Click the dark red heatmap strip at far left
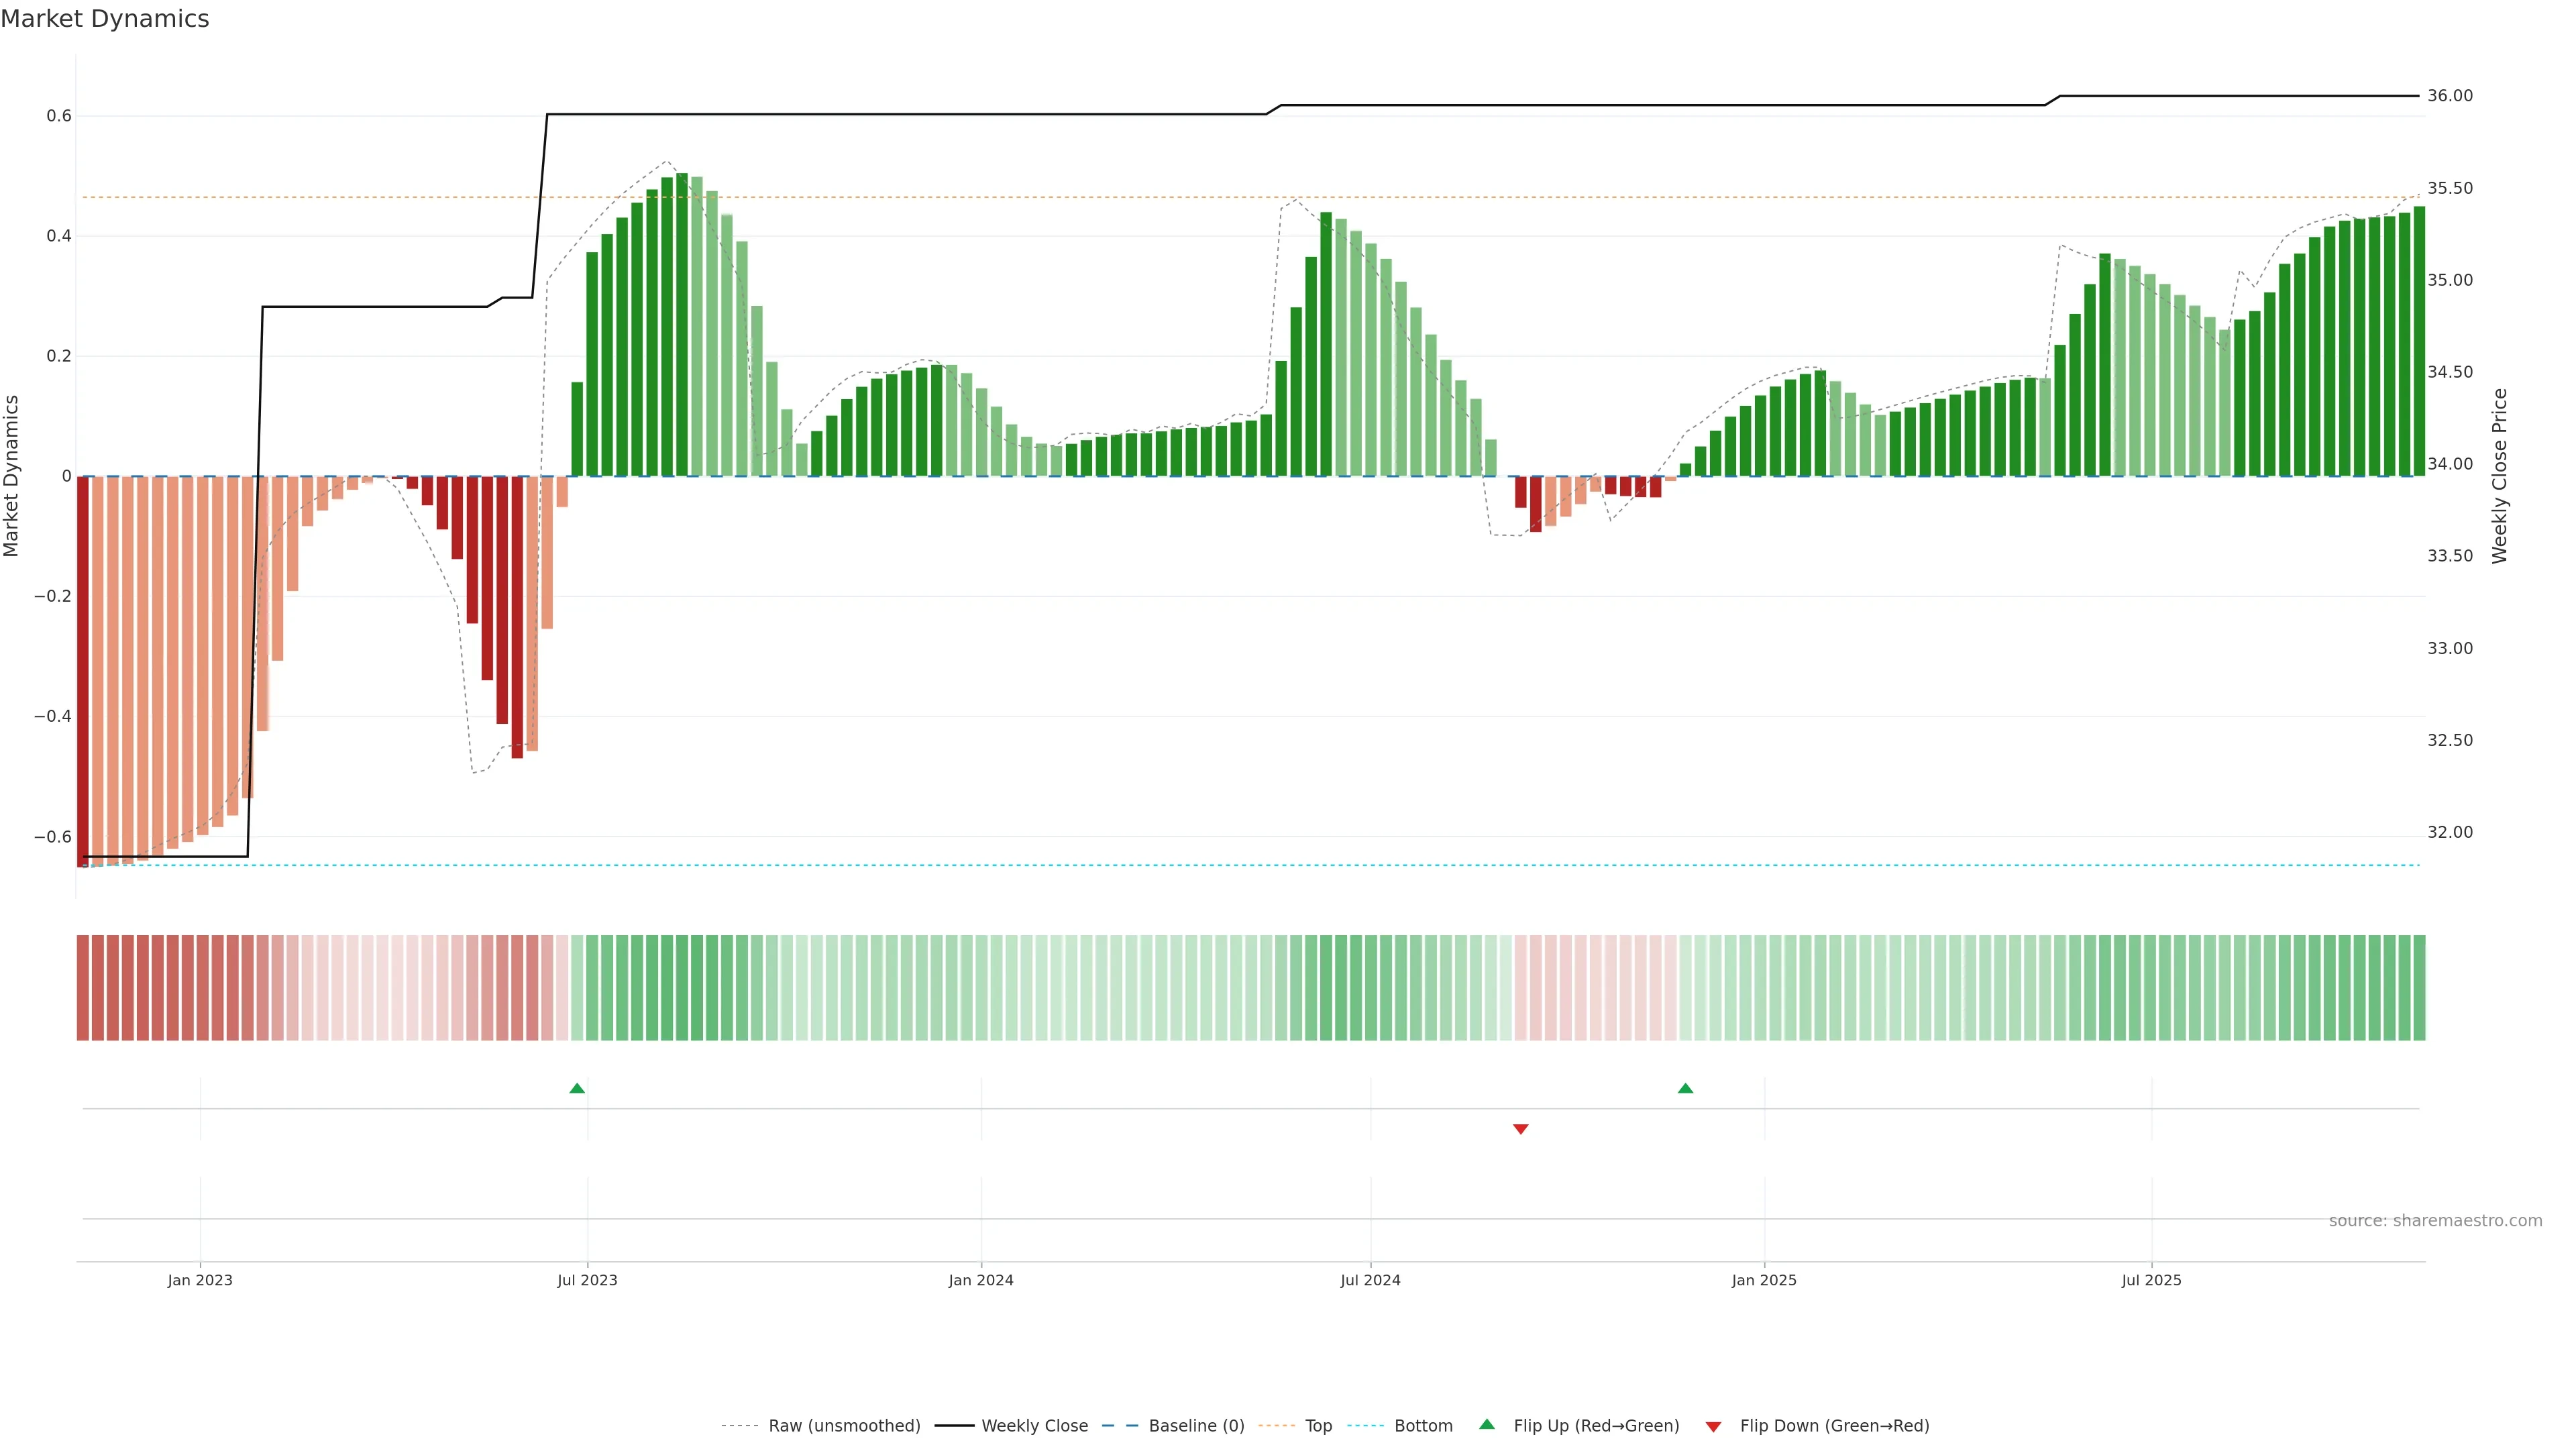This screenshot has height=1449, width=2576. (x=83, y=987)
